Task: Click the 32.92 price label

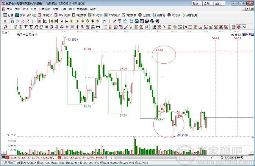Action: click(x=159, y=120)
